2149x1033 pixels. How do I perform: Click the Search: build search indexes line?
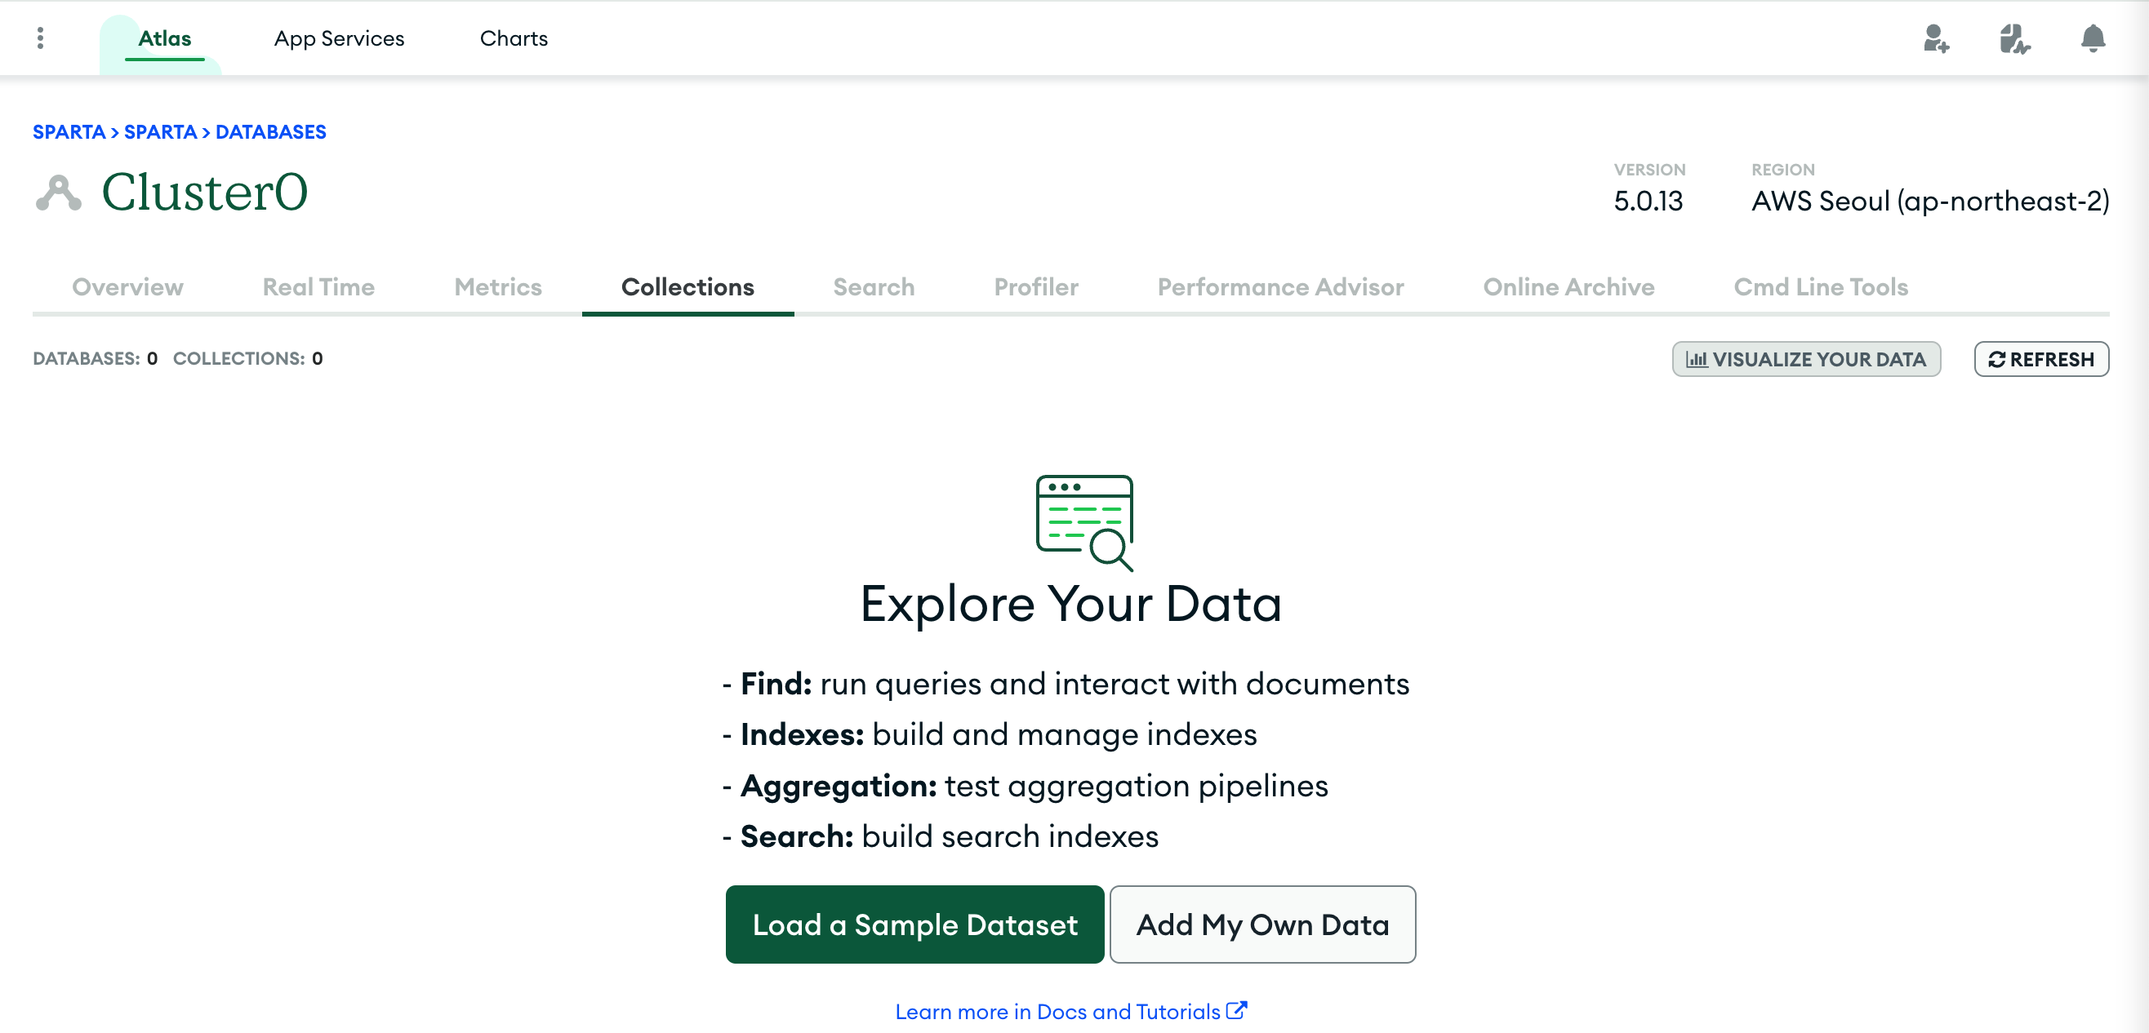pos(941,836)
